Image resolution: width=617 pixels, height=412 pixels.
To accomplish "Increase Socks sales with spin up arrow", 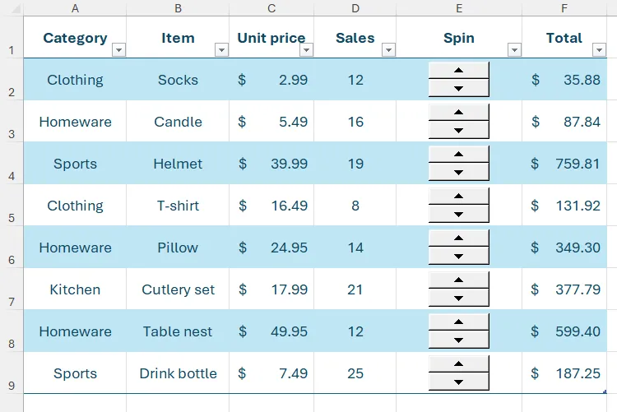I will click(458, 71).
